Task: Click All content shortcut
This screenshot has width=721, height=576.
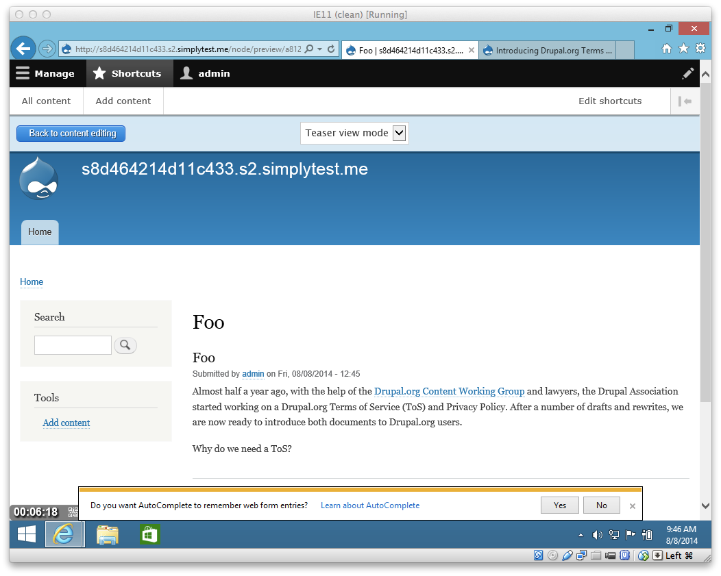Action: click(x=46, y=101)
